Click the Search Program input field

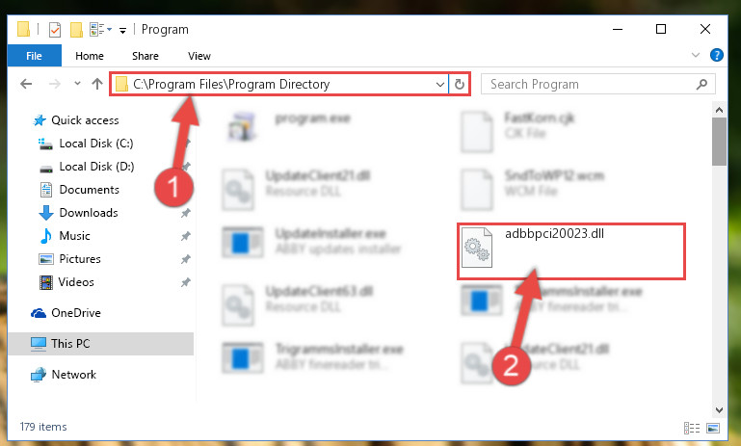(x=591, y=84)
